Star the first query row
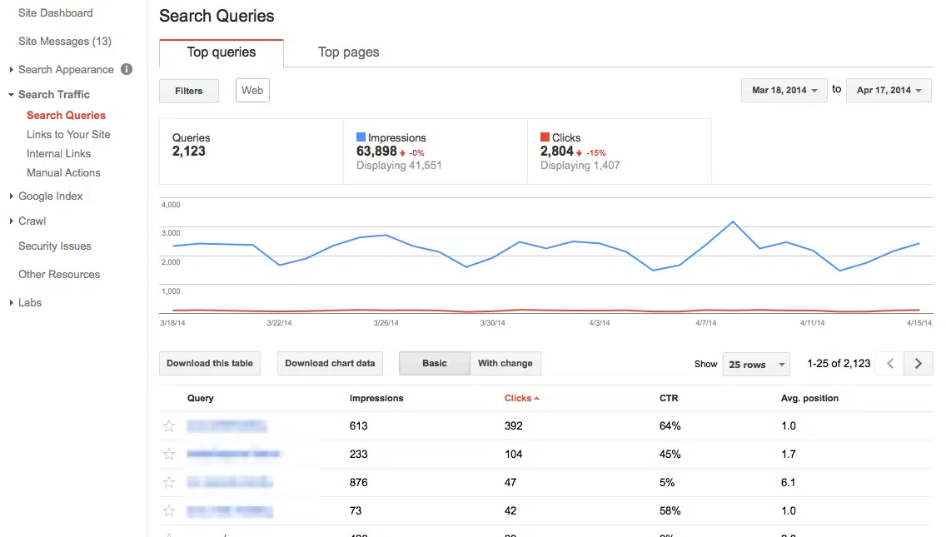Viewport: 946px width, 537px height. click(169, 426)
